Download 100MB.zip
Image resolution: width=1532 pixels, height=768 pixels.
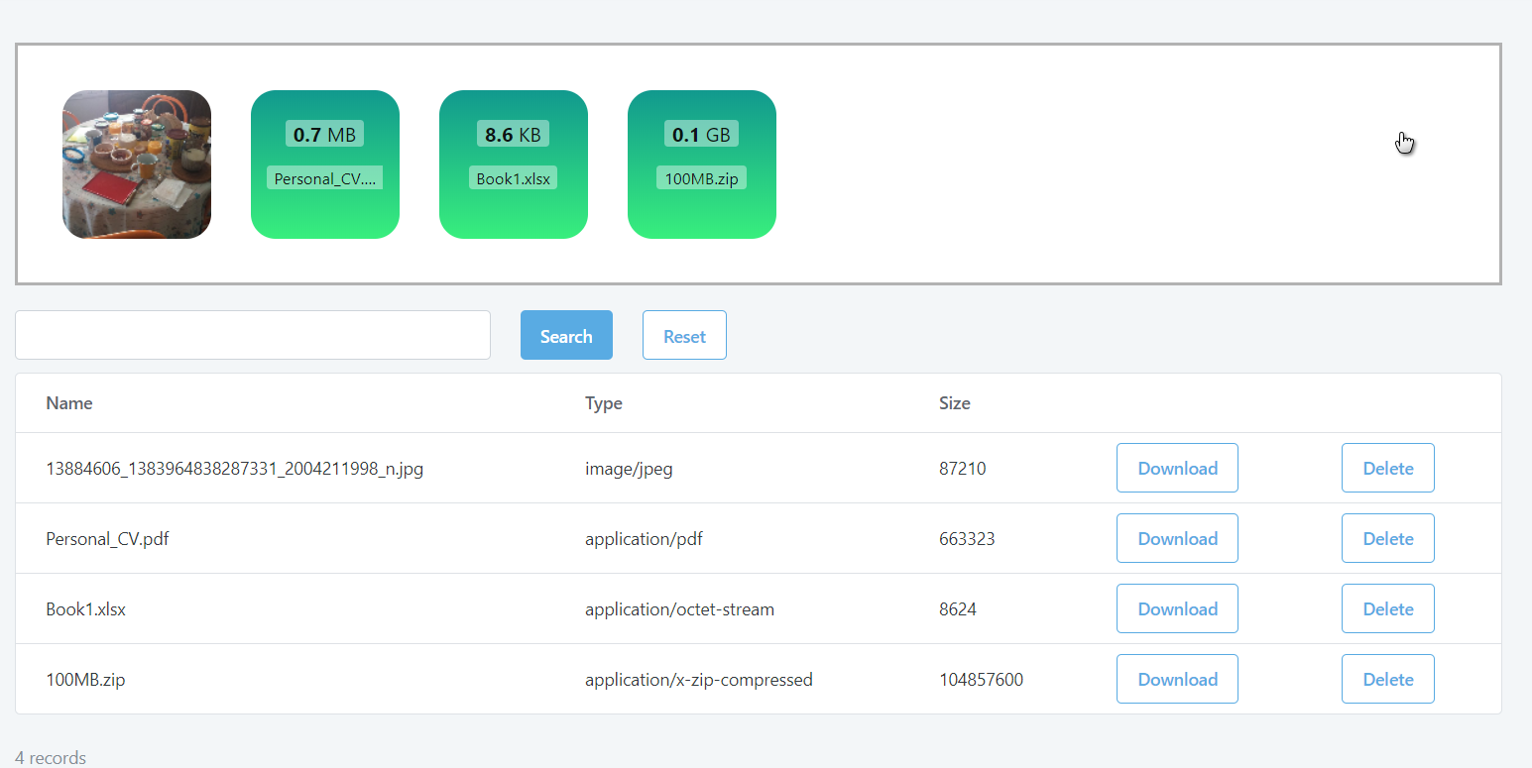[1177, 679]
